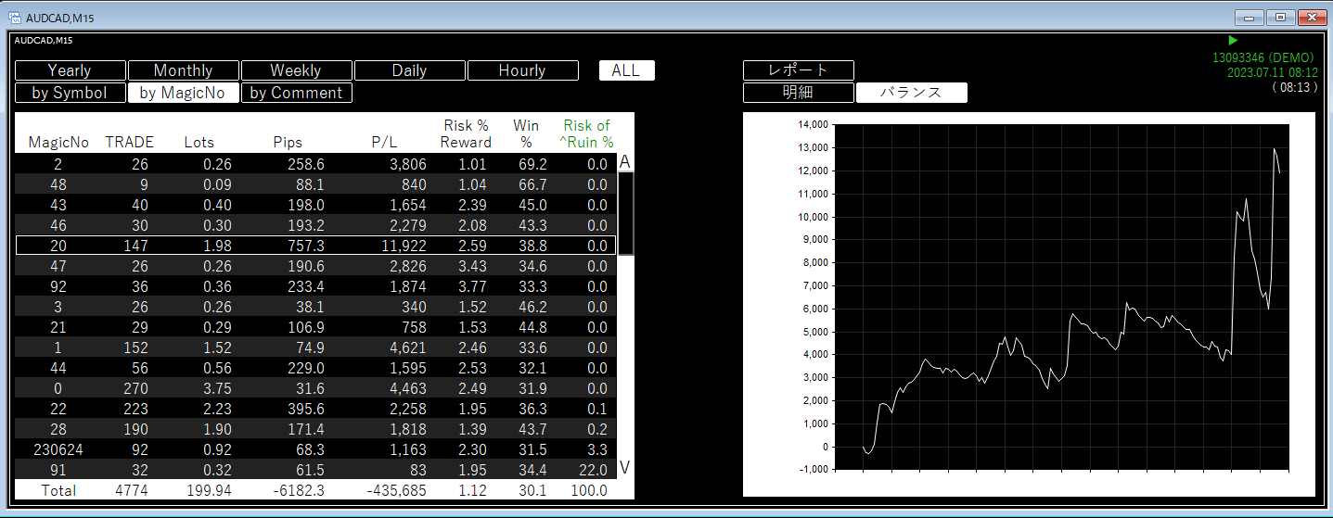This screenshot has height=518, width=1333.
Task: Sort by the MagicNo column header
Action: 59,143
